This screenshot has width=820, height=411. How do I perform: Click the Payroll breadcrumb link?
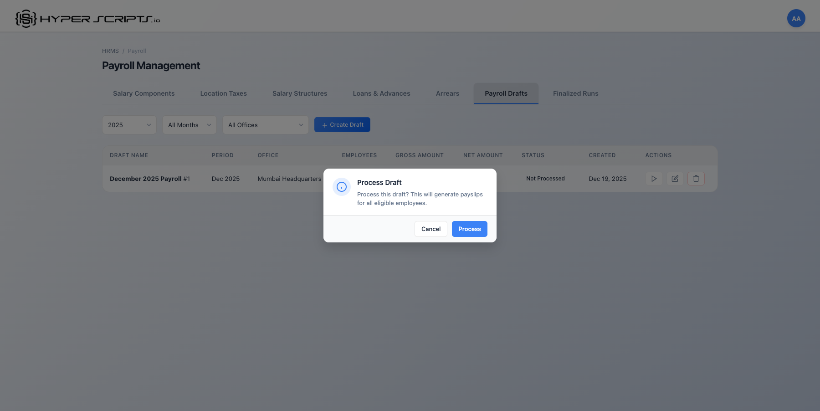click(x=137, y=51)
